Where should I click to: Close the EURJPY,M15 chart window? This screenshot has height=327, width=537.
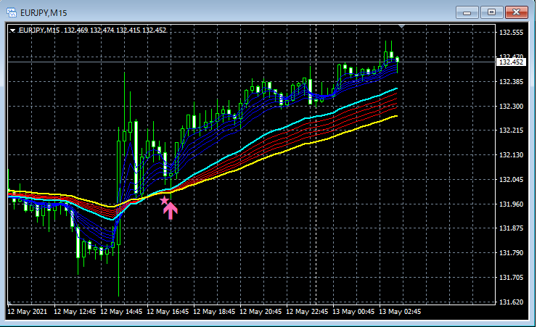pos(517,12)
